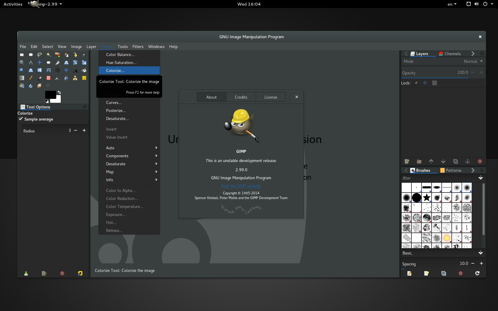Image resolution: width=498 pixels, height=311 pixels.
Task: Toggle the Sample average checkbox
Action: click(21, 119)
